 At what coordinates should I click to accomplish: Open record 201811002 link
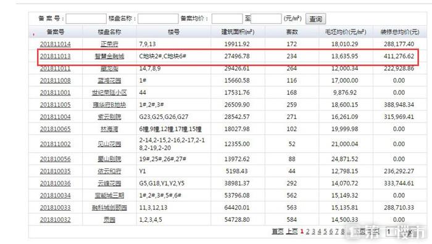pos(55,144)
